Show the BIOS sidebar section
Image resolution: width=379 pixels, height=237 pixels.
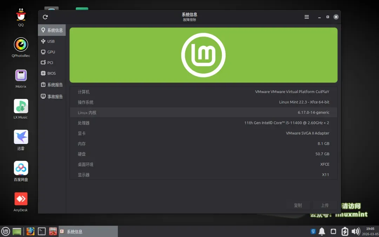tap(52, 73)
